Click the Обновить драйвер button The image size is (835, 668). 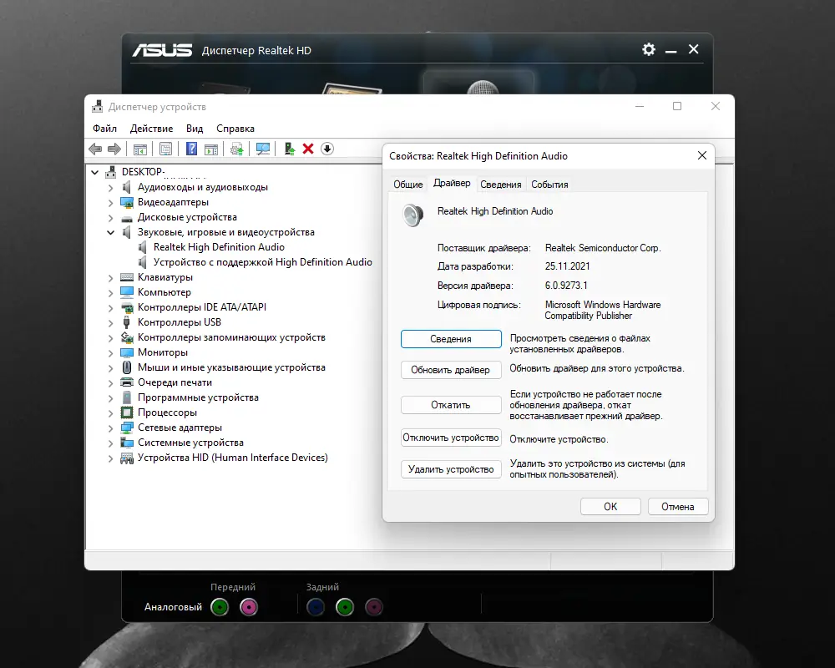(x=451, y=370)
